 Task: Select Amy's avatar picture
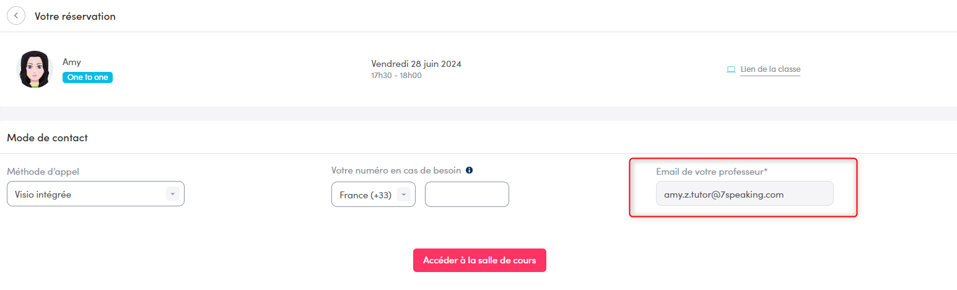(34, 69)
